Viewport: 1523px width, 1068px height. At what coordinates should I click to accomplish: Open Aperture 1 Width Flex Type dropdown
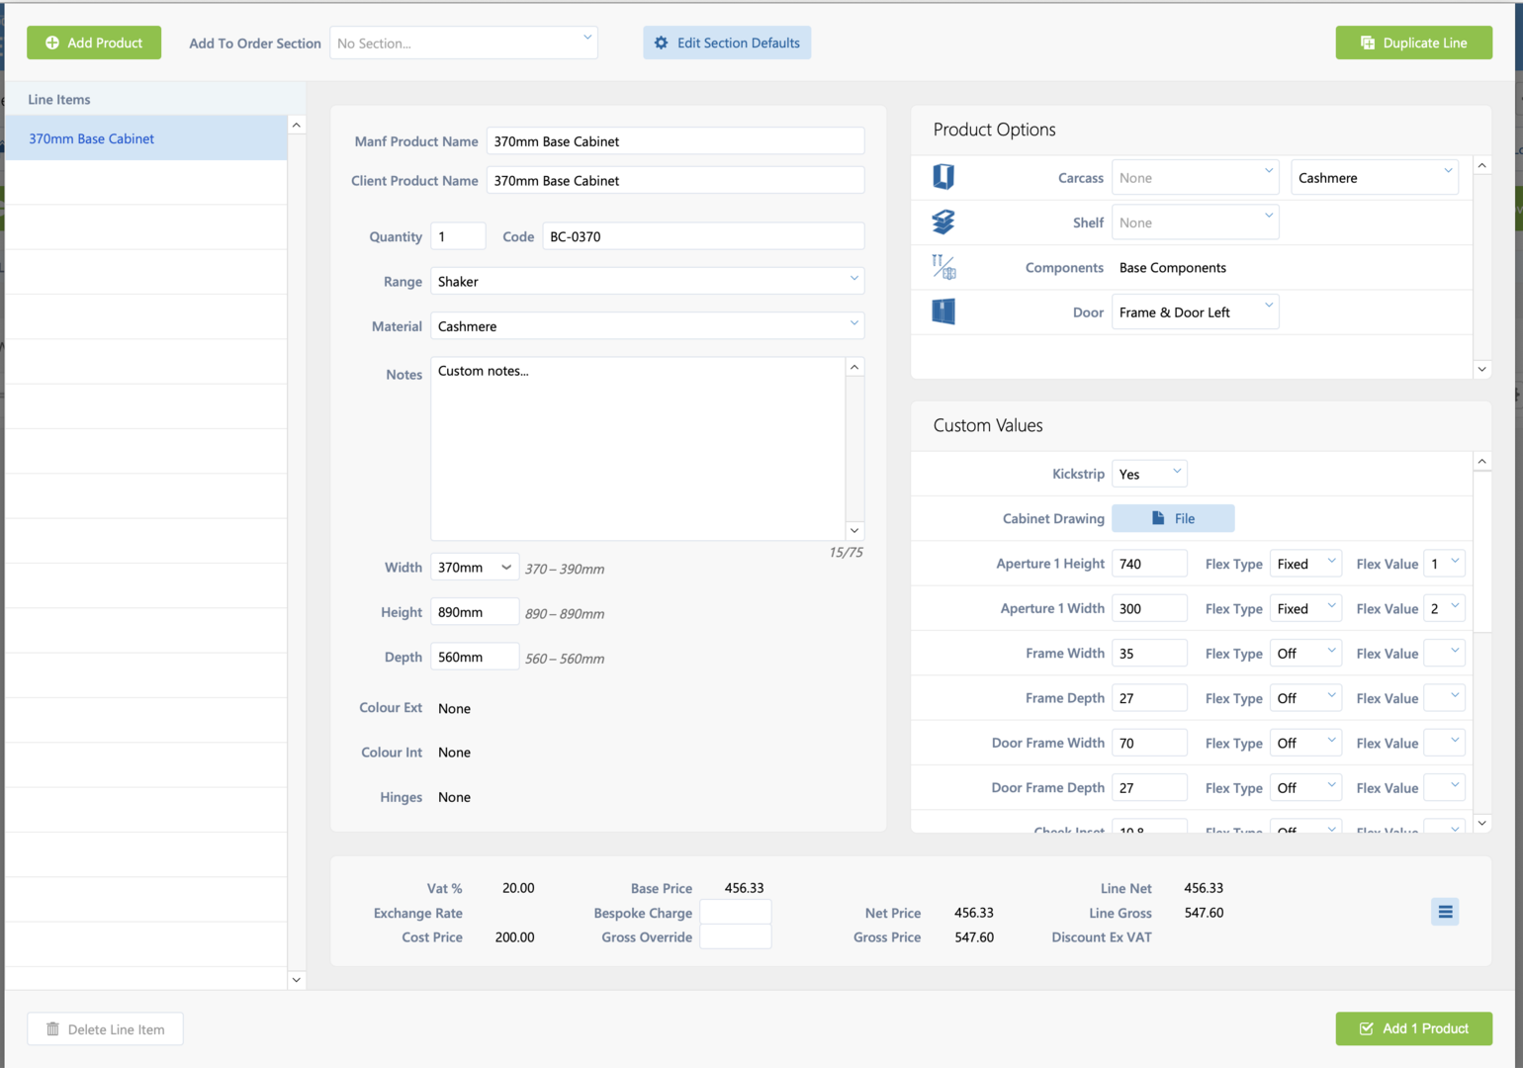[1305, 608]
